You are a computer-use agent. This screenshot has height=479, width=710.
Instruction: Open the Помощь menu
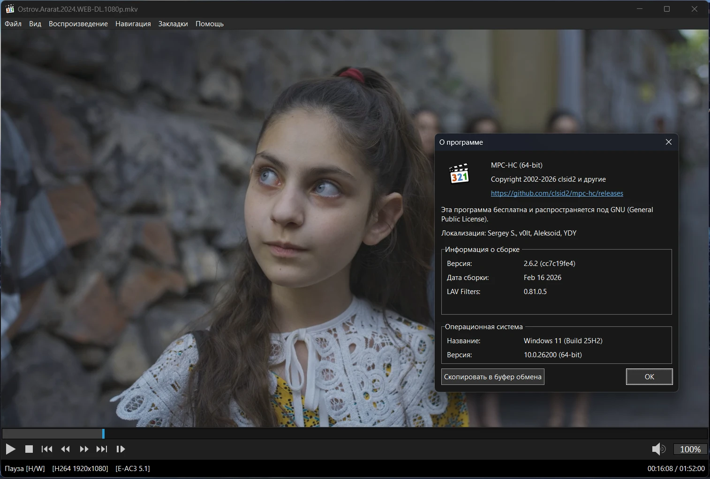pyautogui.click(x=210, y=24)
